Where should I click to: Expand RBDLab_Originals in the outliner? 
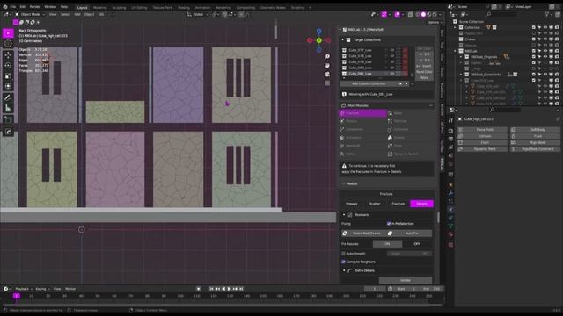(x=461, y=57)
